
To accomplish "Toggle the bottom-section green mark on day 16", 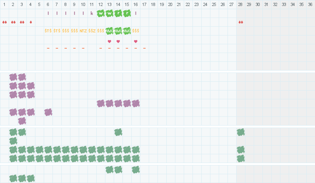I will click(136, 169).
